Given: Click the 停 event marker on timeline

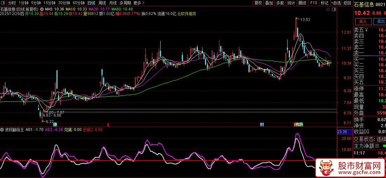Looking at the screenshot, I should (55, 125).
